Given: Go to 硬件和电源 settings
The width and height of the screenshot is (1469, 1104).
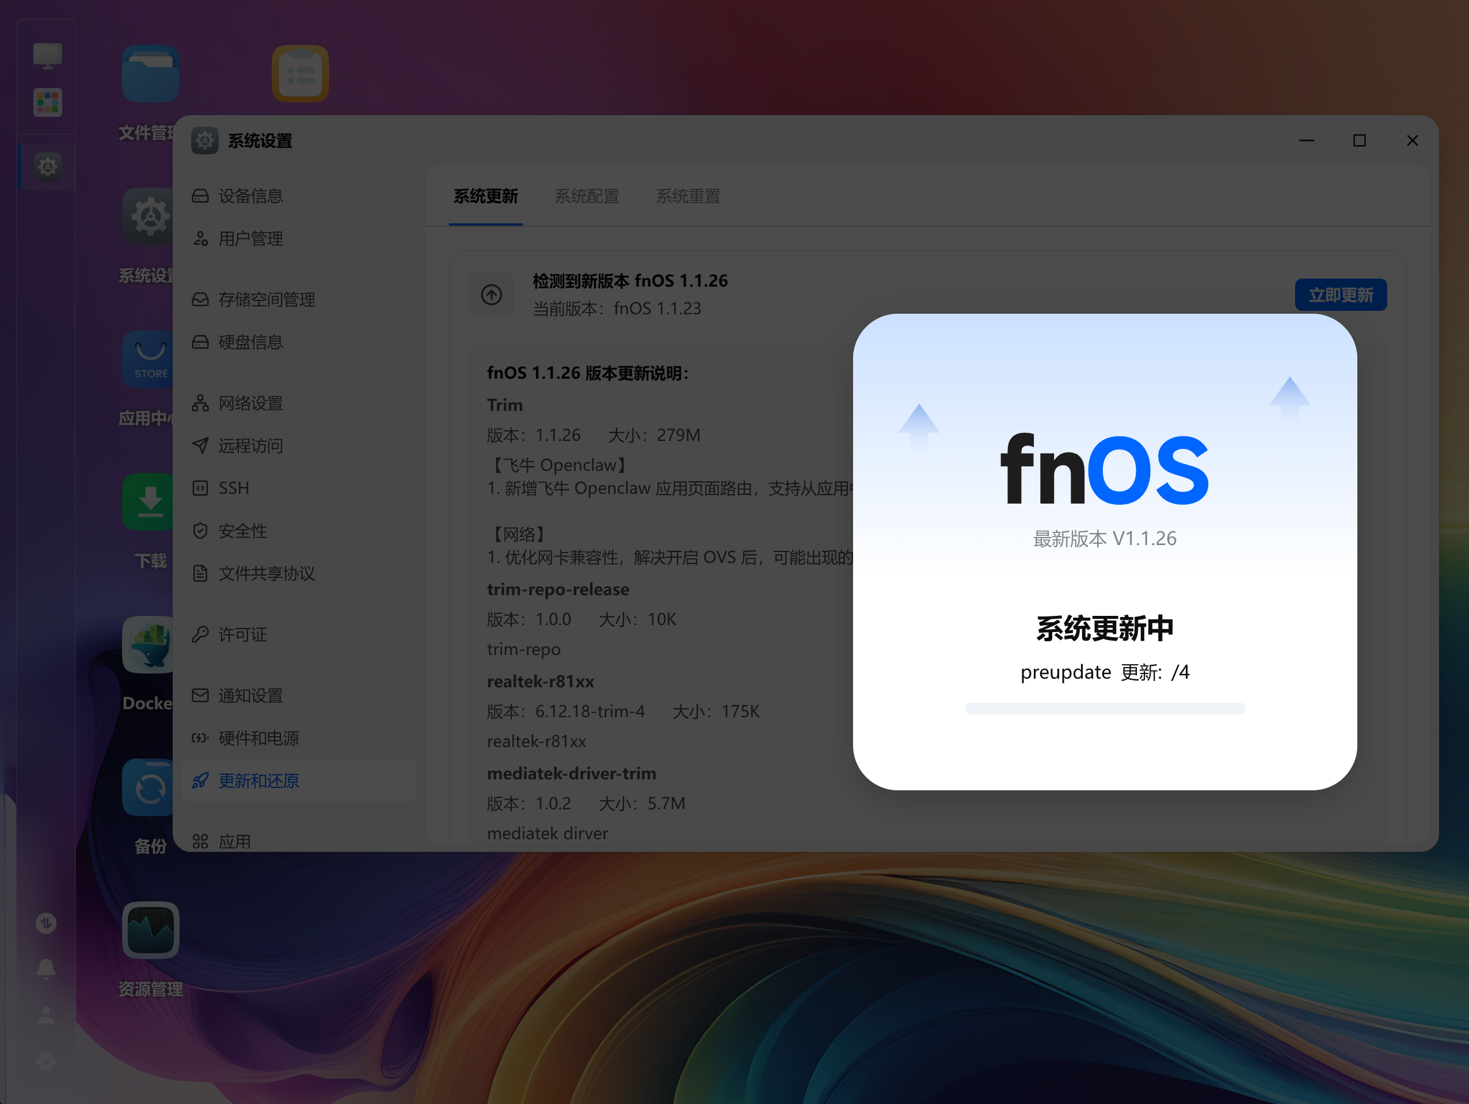Looking at the screenshot, I should tap(299, 738).
